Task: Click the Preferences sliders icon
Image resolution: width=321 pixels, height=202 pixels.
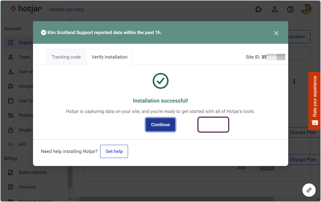Action: [x=11, y=115]
